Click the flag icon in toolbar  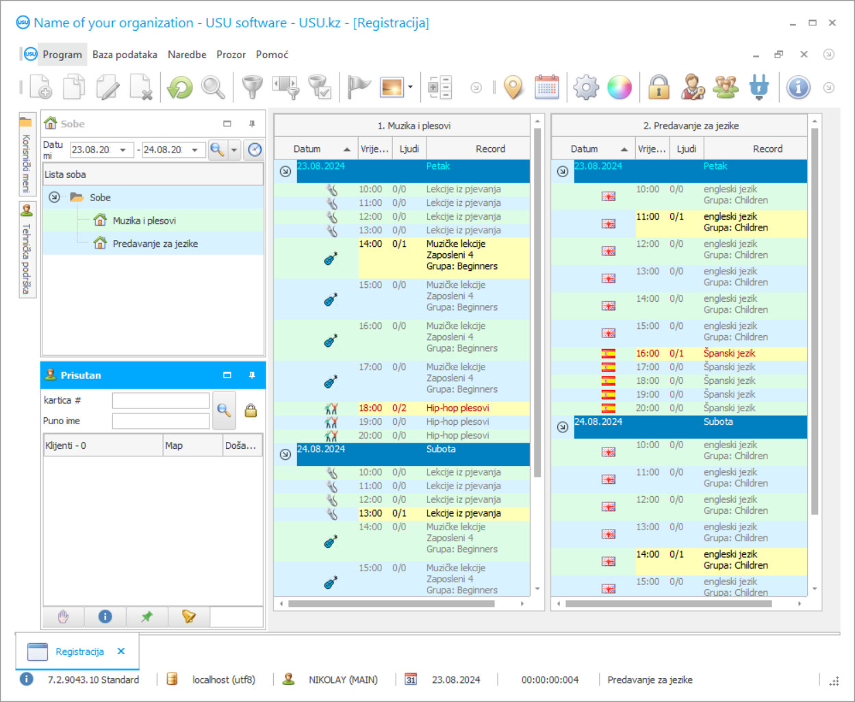pos(359,88)
